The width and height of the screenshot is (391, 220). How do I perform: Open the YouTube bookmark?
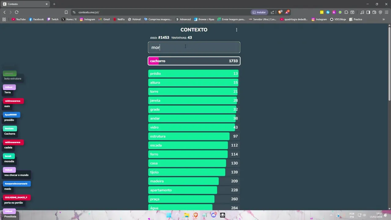point(19,19)
